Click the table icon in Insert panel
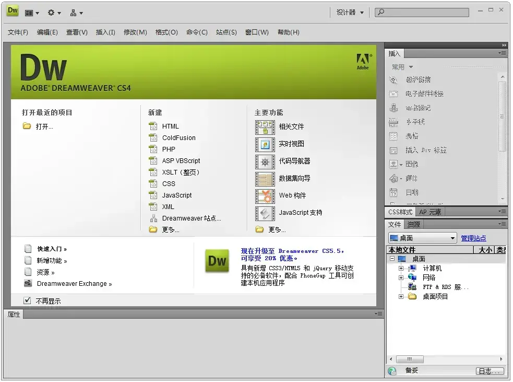Viewport: 513px width, 382px height. click(x=393, y=136)
